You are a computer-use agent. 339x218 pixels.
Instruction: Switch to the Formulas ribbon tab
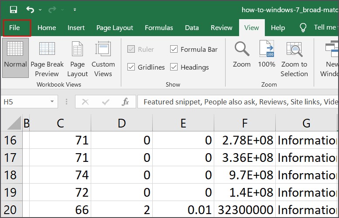click(159, 27)
